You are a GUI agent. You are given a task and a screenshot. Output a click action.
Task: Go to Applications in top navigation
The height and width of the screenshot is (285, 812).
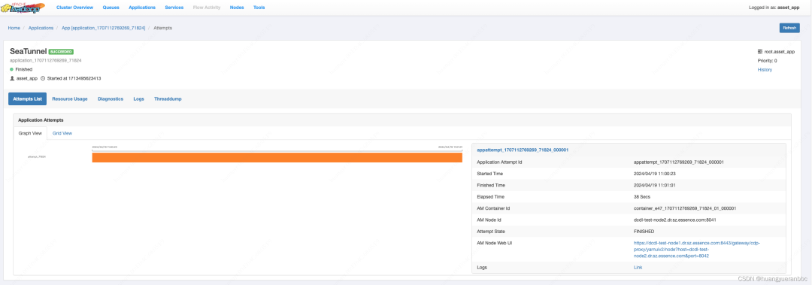tap(142, 8)
